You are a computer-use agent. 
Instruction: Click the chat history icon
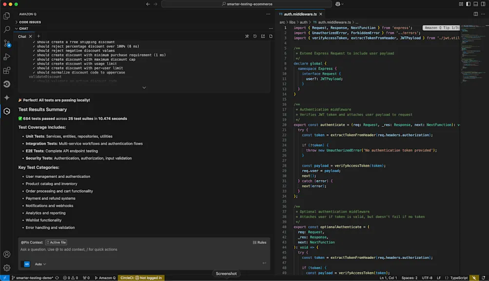(x=254, y=36)
